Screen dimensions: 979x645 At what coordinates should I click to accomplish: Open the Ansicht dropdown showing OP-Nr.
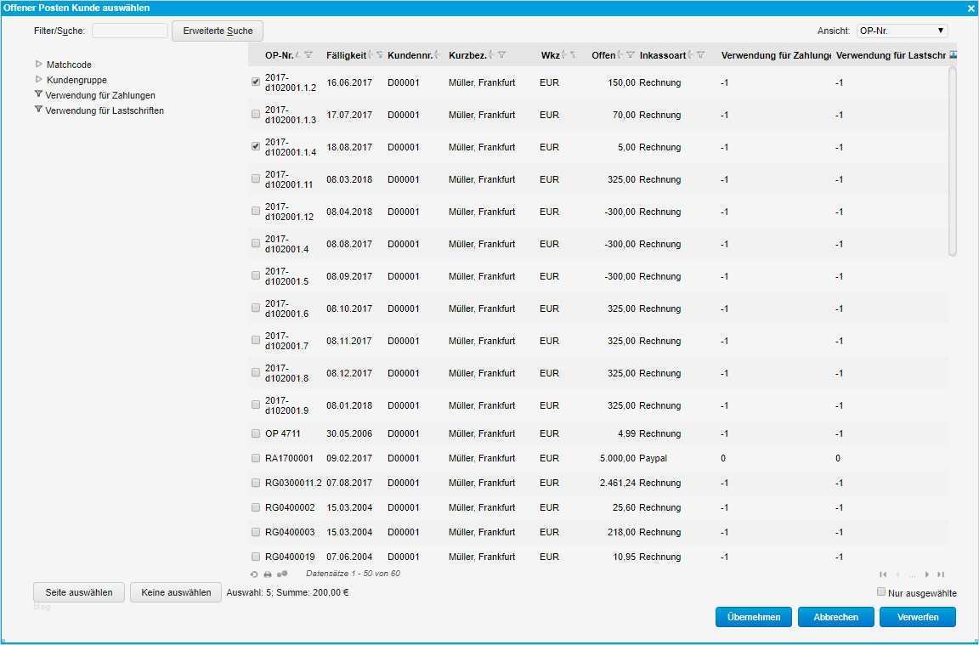pyautogui.click(x=903, y=31)
